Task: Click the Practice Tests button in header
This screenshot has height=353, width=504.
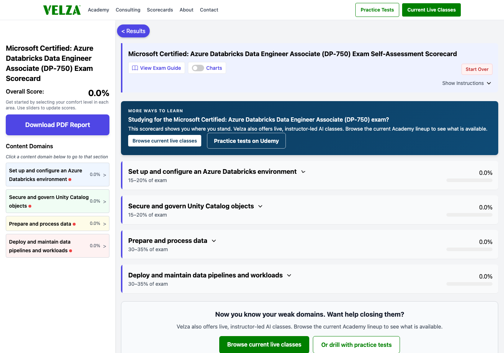Action: click(x=377, y=10)
